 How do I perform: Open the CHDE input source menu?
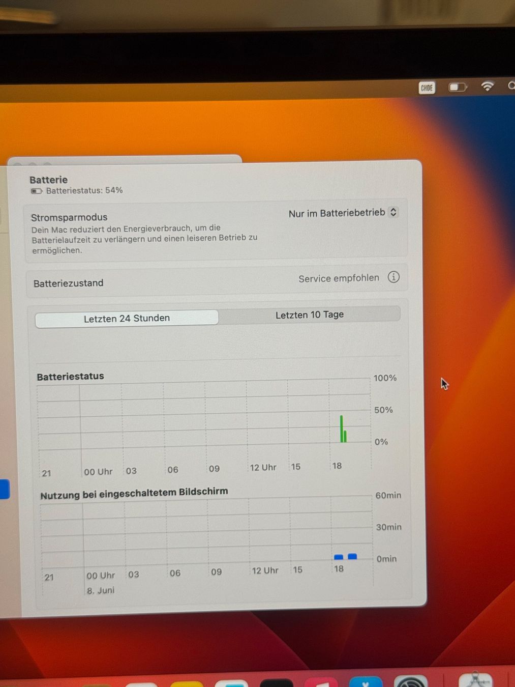tap(427, 88)
